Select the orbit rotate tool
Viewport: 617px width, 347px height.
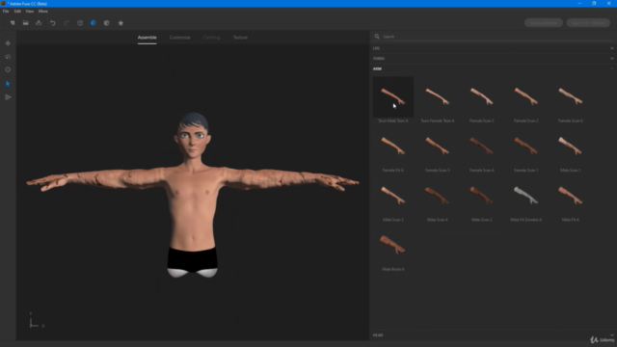coord(8,57)
